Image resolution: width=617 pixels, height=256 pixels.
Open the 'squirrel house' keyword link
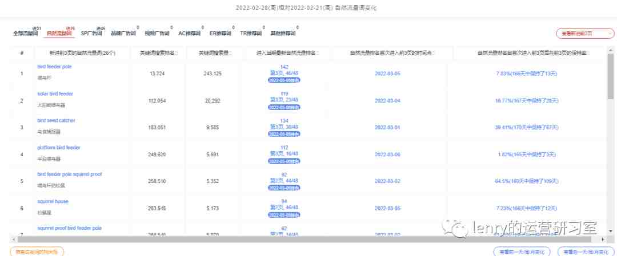pos(53,201)
